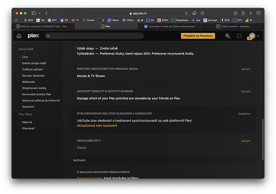Click the Plex logo

33,36
